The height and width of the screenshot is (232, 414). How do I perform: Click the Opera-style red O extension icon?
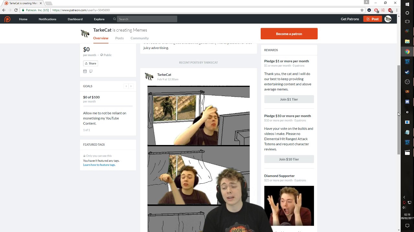pyautogui.click(x=376, y=10)
